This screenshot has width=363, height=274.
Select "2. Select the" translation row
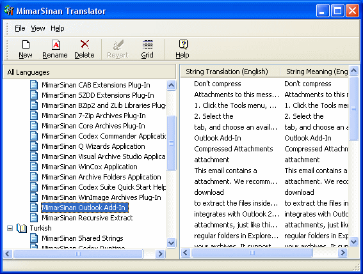213,116
